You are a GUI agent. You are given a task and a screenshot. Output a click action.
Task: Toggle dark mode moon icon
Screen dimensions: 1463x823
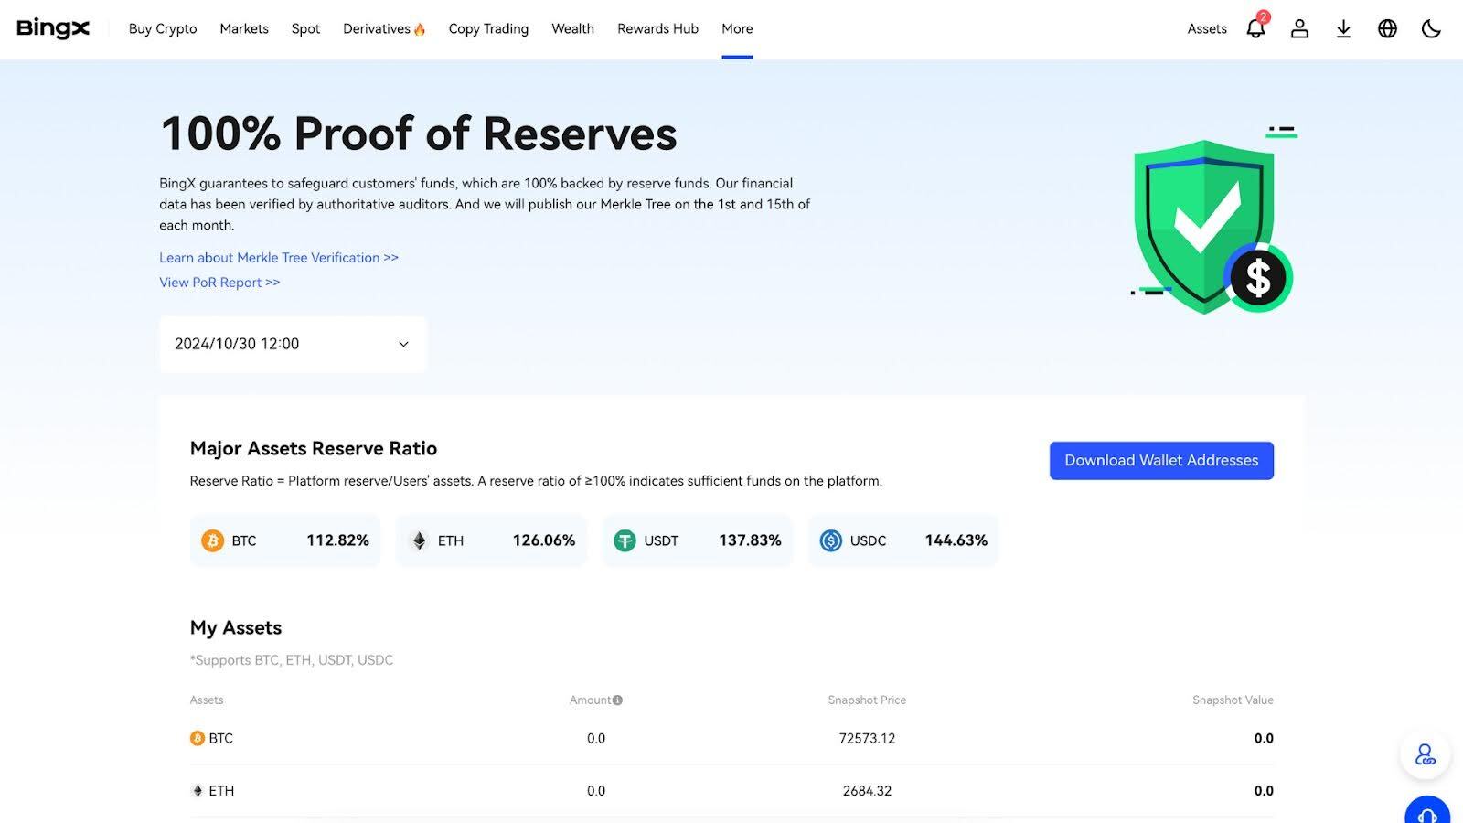point(1431,29)
